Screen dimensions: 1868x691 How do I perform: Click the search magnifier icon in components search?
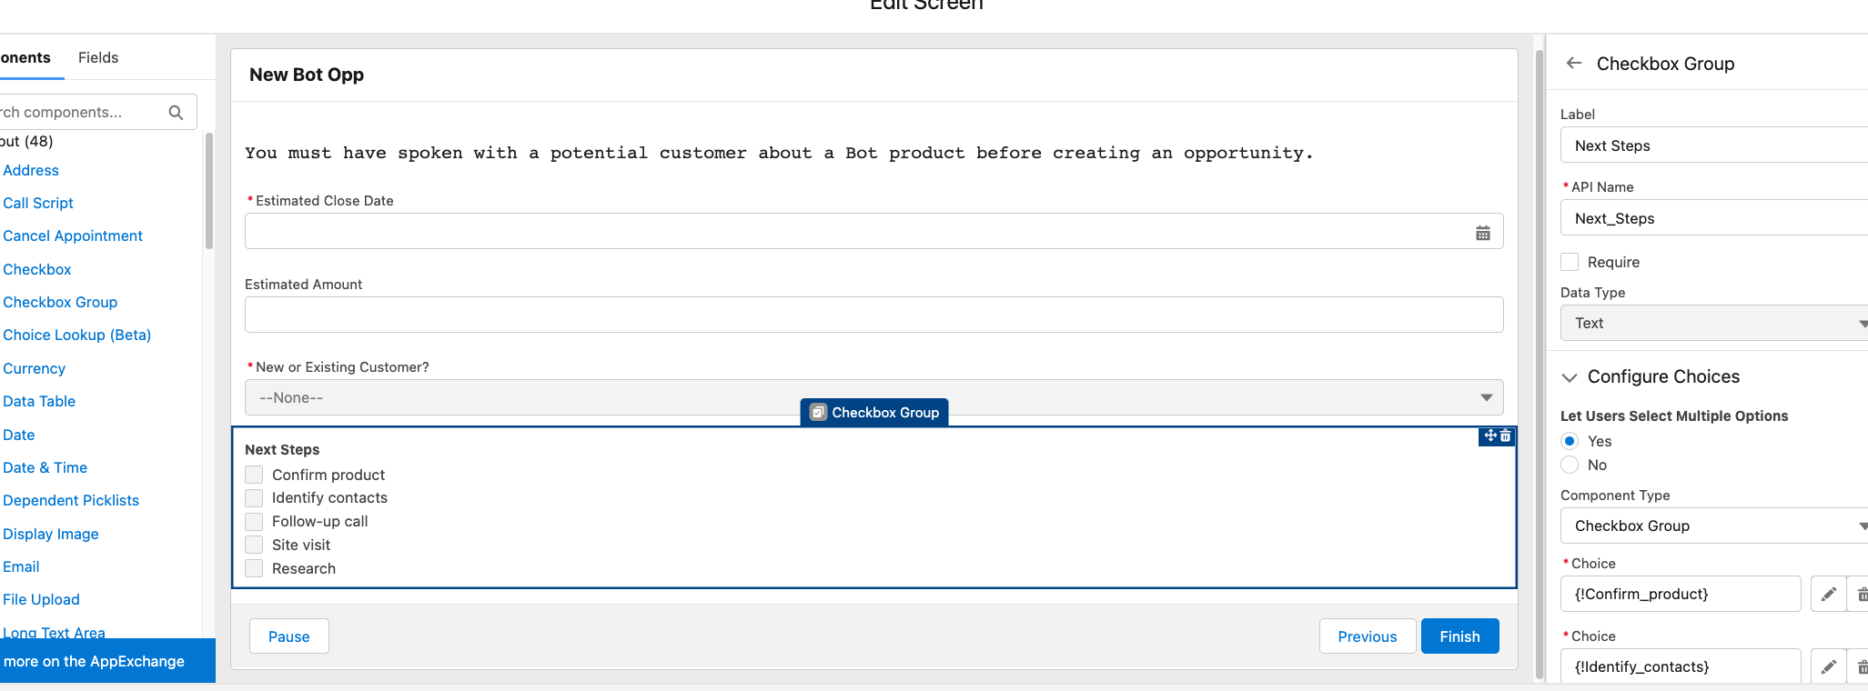click(176, 113)
